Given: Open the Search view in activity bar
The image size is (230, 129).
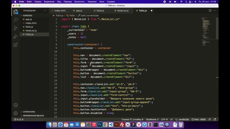Looking at the screenshot, I should tap(15, 20).
